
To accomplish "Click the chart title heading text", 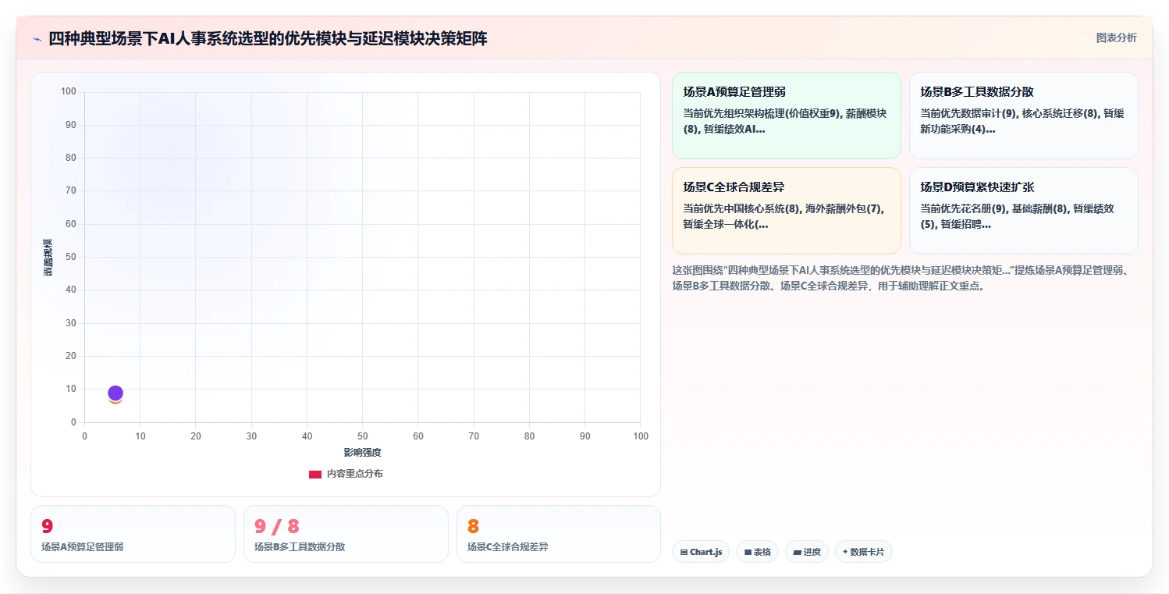I will [268, 38].
